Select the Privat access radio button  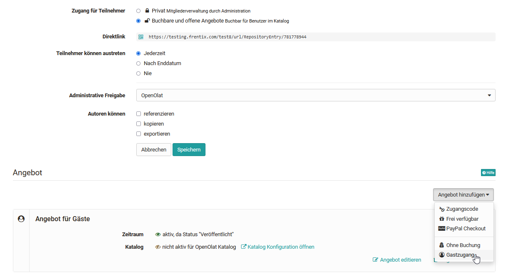(x=138, y=11)
